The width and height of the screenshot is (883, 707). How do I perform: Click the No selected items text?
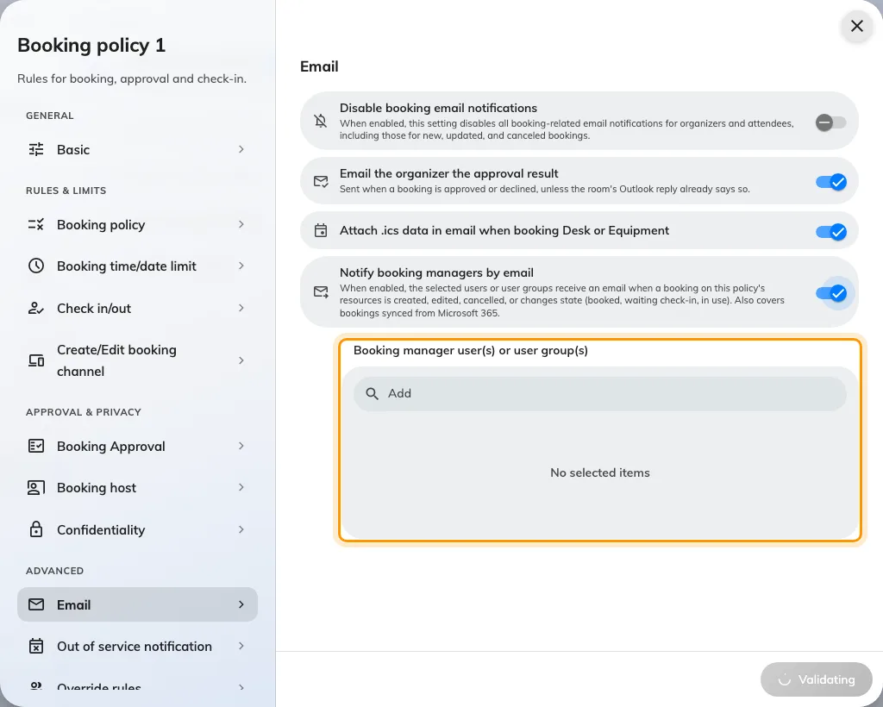600,472
